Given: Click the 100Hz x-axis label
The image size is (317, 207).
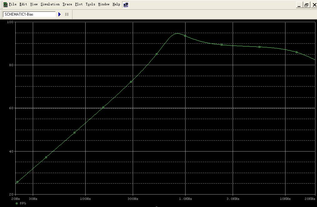Looking at the screenshot, I should point(85,199).
